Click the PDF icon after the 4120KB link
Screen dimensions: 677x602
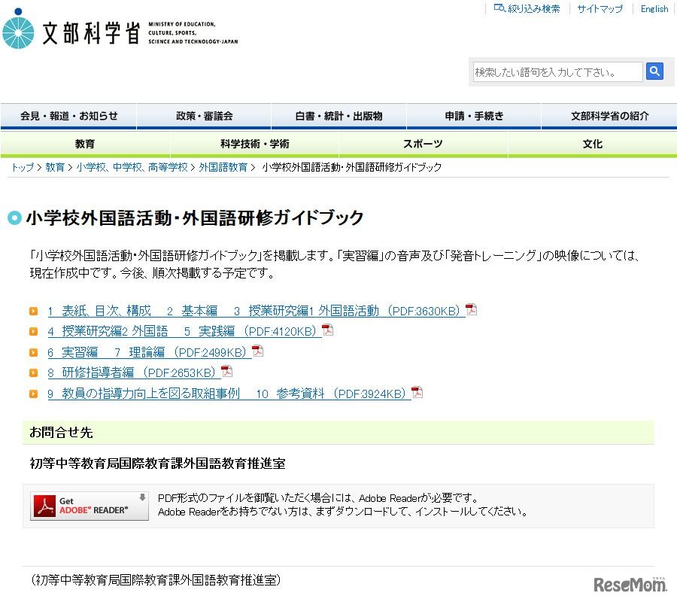coord(328,330)
